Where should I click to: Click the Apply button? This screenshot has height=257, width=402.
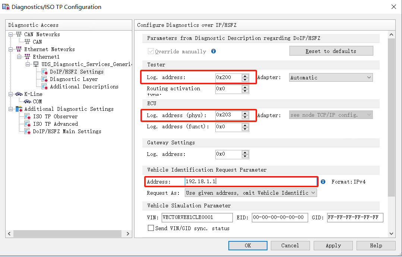coord(333,245)
